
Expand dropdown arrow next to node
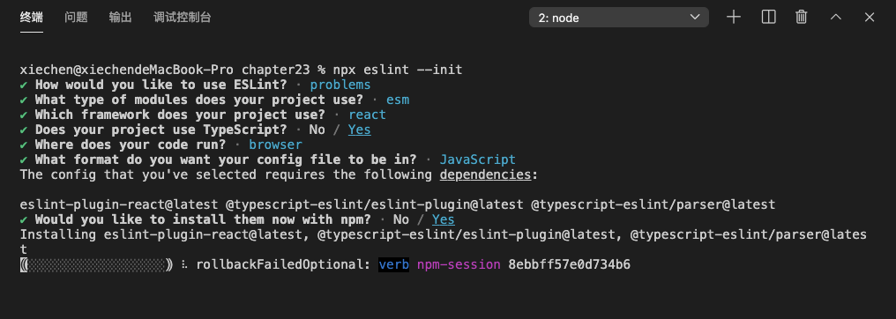tap(695, 17)
